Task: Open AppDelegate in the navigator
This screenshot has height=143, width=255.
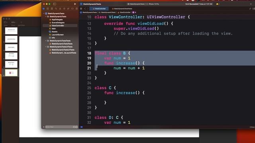Action: coord(57,19)
